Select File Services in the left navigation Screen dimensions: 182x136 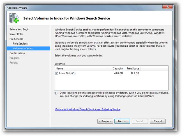tap(16, 39)
